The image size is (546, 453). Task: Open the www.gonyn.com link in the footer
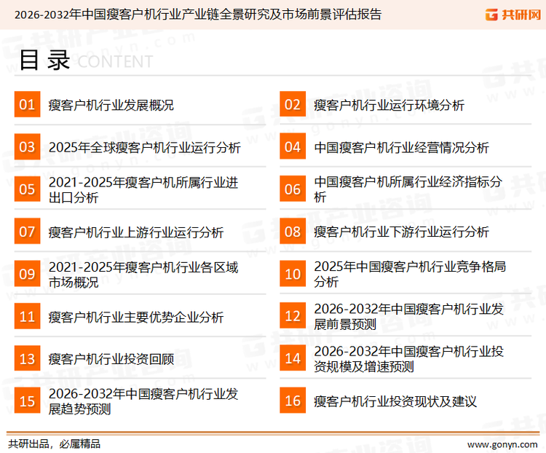click(502, 444)
